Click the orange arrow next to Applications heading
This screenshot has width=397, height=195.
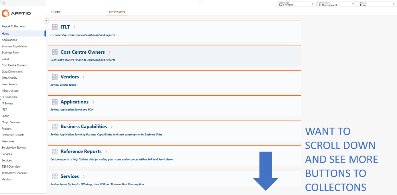(x=93, y=102)
